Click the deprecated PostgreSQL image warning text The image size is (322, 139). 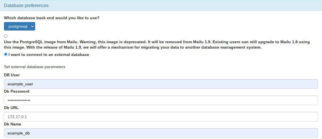coord(157,44)
